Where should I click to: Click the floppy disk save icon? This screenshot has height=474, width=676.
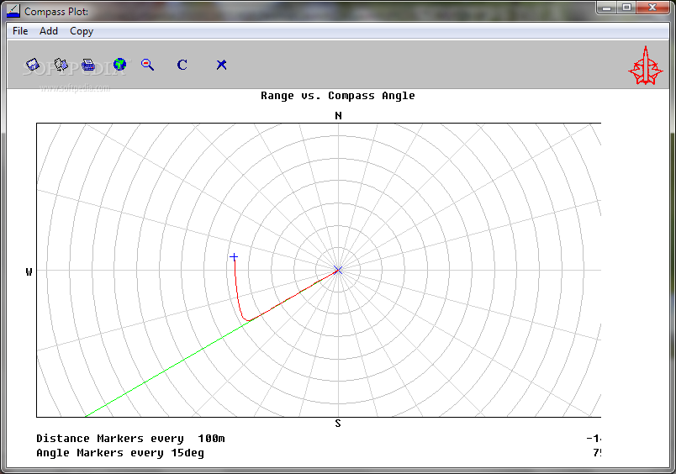pyautogui.click(x=33, y=64)
